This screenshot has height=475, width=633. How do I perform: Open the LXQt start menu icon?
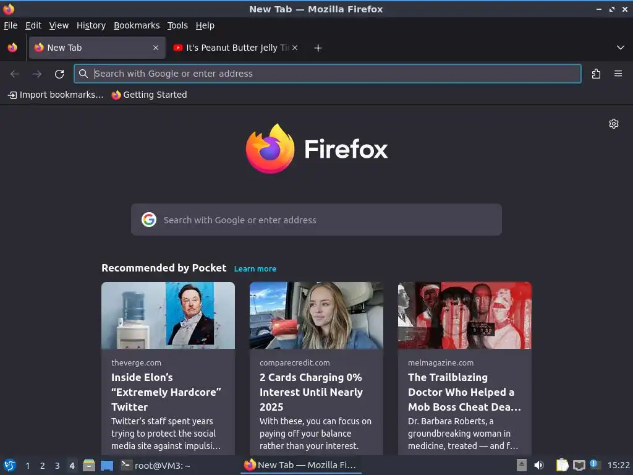pyautogui.click(x=10, y=465)
